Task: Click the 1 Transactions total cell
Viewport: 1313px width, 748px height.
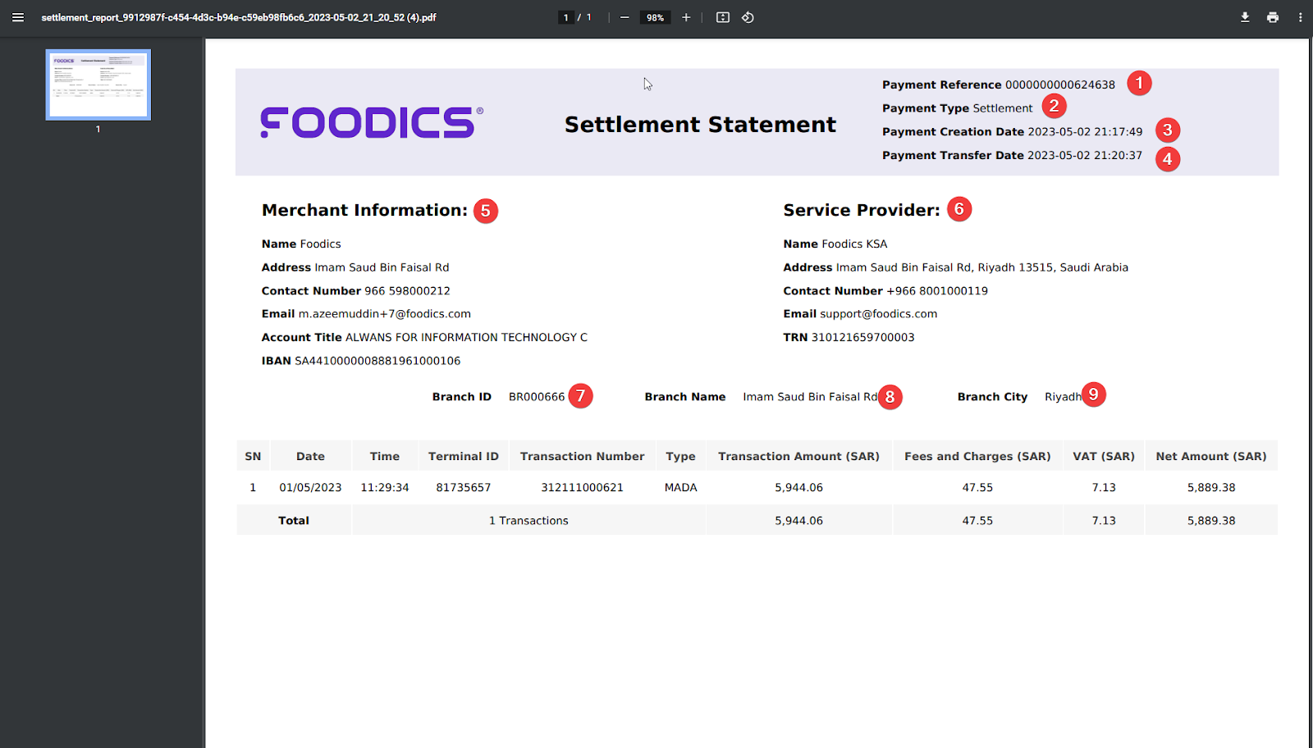Action: pos(528,521)
